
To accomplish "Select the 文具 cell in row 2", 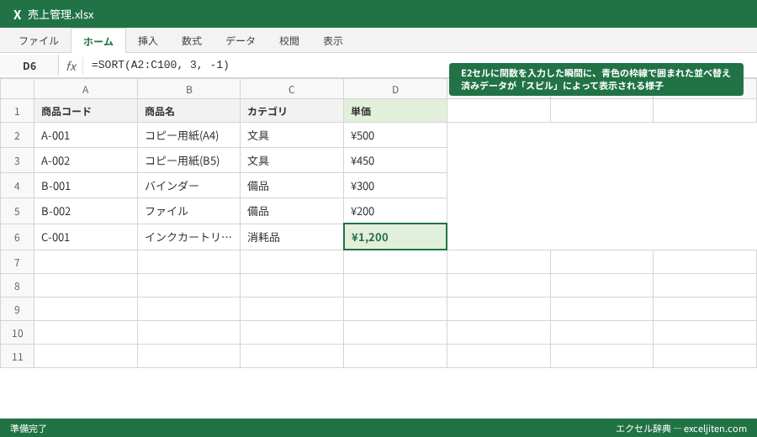I will (292, 135).
